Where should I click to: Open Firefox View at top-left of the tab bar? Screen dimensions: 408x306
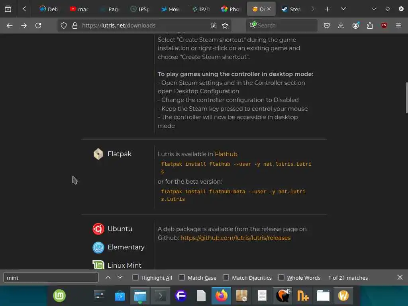8,9
